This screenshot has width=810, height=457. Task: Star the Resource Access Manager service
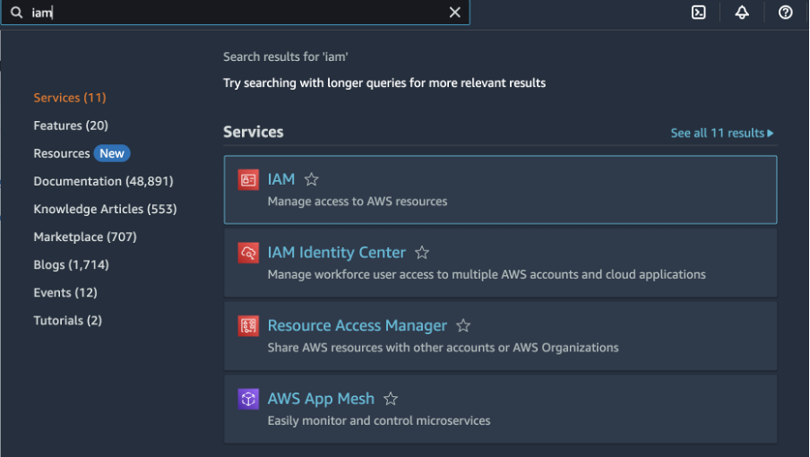click(463, 326)
